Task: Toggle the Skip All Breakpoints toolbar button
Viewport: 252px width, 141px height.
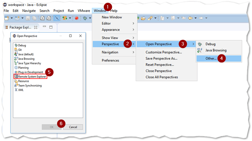Action: (x=57, y=18)
